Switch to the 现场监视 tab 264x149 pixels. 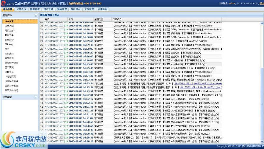pos(8,9)
